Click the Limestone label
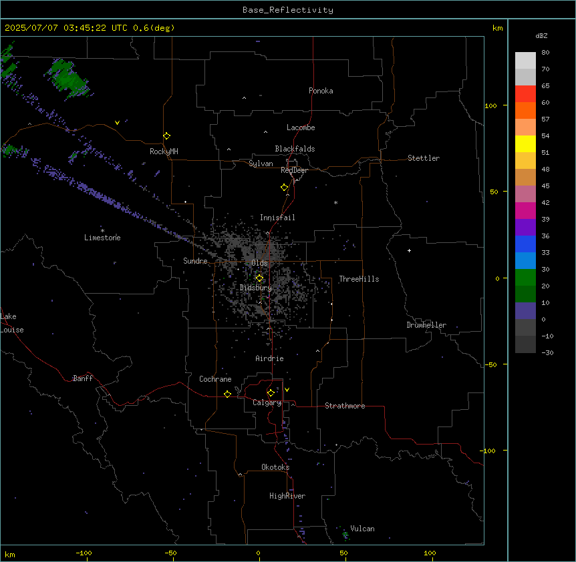This screenshot has width=576, height=562. coord(102,238)
